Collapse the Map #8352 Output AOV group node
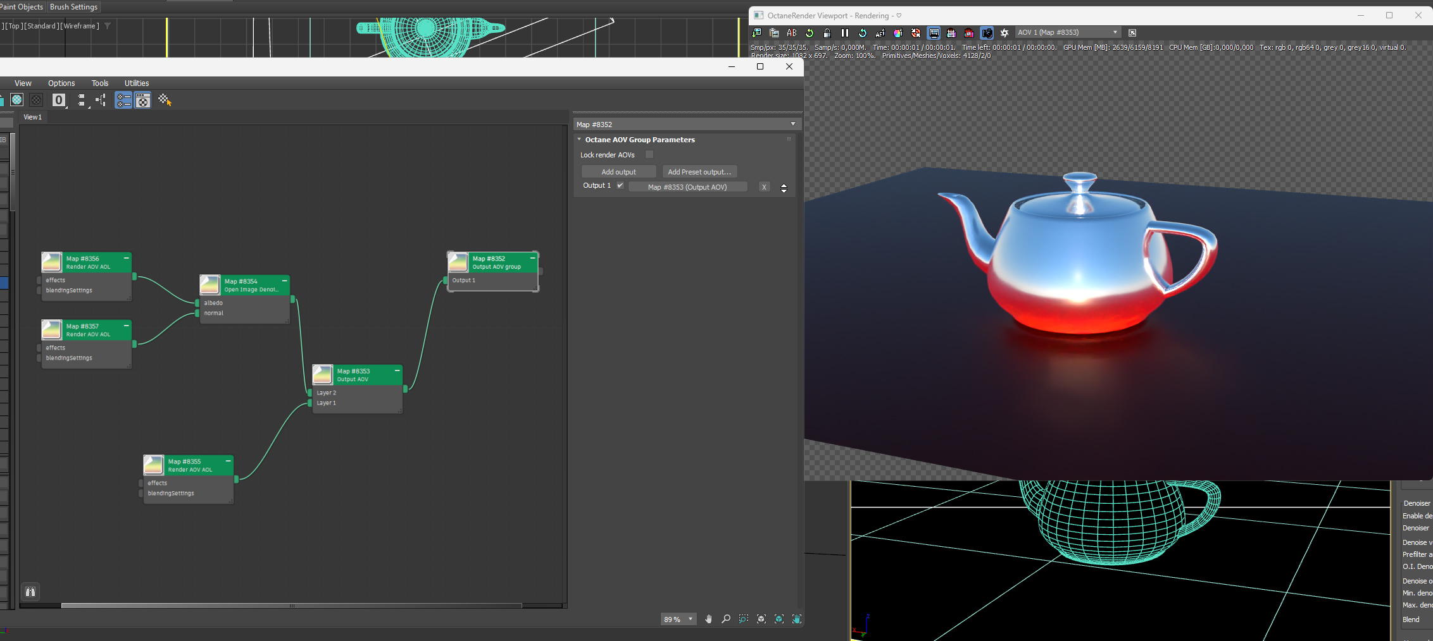Image resolution: width=1433 pixels, height=641 pixels. tap(532, 258)
